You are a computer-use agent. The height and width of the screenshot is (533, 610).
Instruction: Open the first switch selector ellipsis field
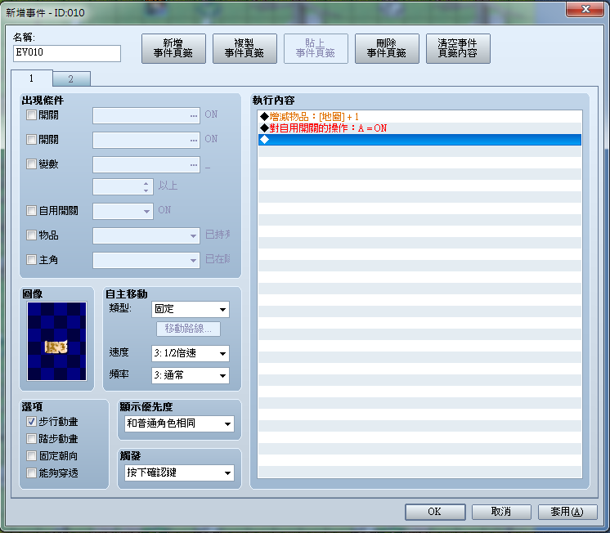click(146, 116)
